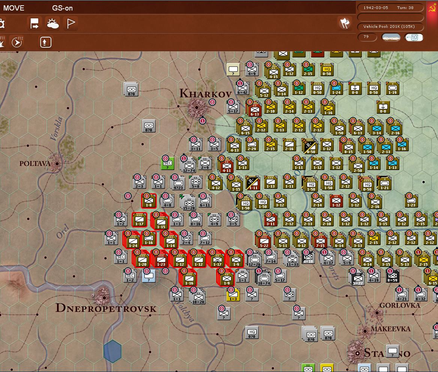Select the Soviet 2-29 armored unit
Viewport: 438px width, 372px height.
252,145
